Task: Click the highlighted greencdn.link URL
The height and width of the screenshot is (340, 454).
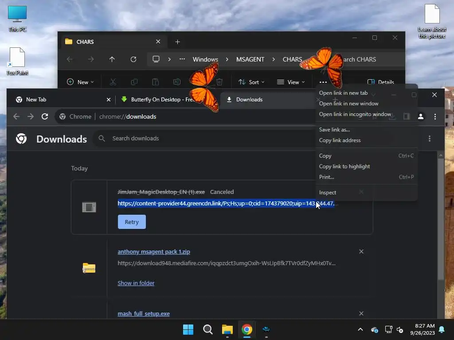Action: (226, 203)
